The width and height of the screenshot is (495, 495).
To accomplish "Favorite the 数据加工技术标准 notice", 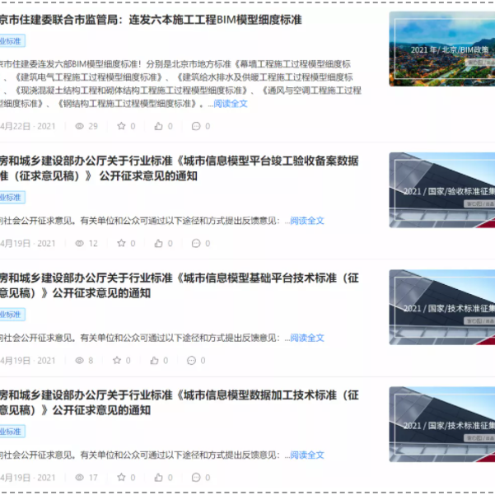I will point(122,477).
